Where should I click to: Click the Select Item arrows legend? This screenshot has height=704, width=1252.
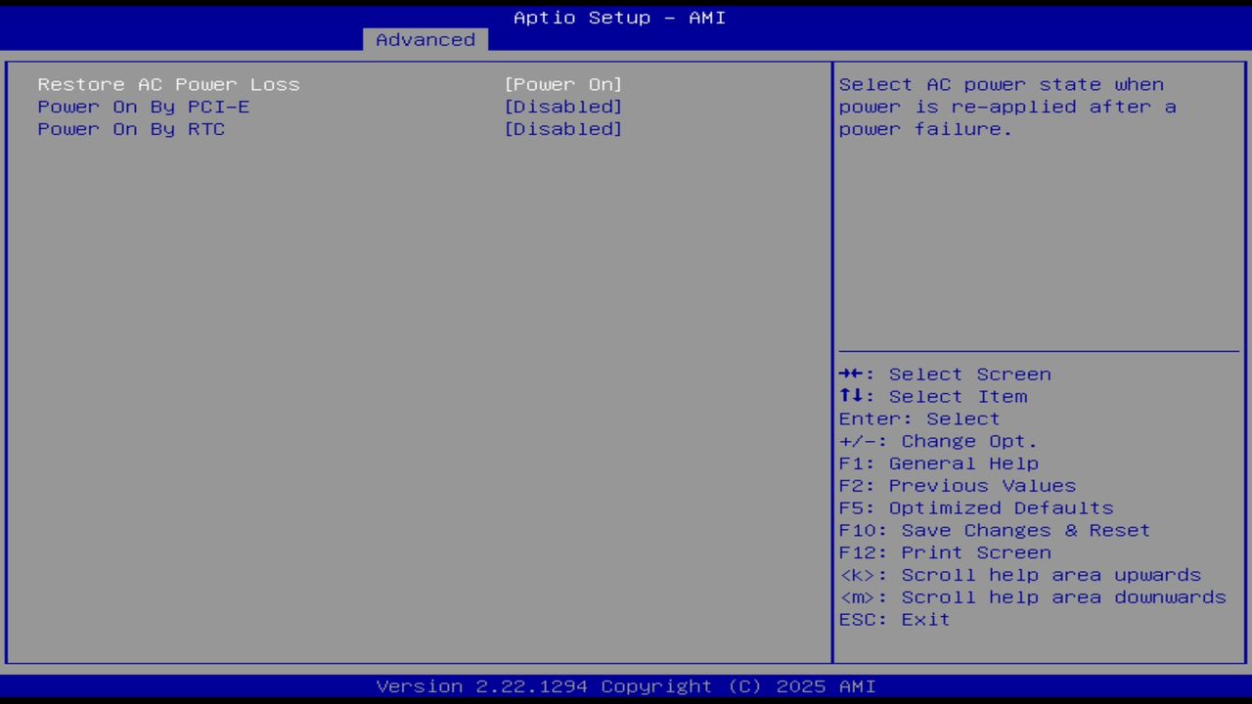pyautogui.click(x=932, y=396)
